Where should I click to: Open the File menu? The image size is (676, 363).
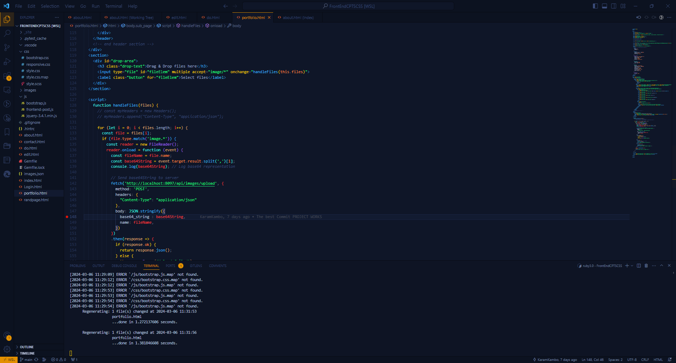[x=19, y=6]
